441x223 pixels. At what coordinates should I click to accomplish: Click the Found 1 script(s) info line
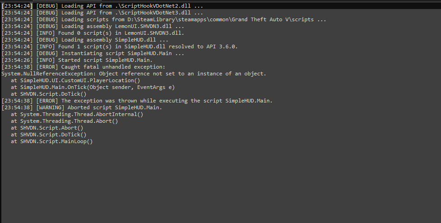[119, 46]
